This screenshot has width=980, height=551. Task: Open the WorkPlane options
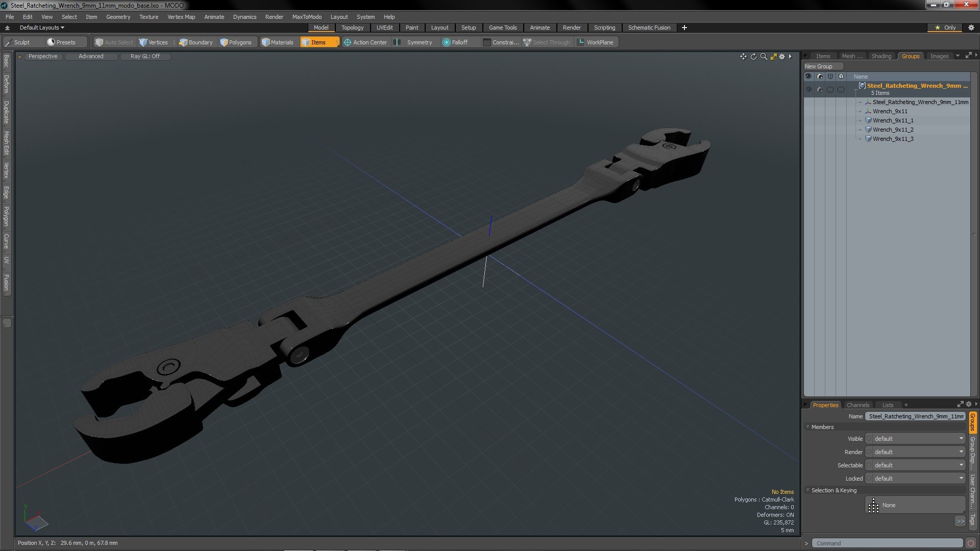pos(595,42)
